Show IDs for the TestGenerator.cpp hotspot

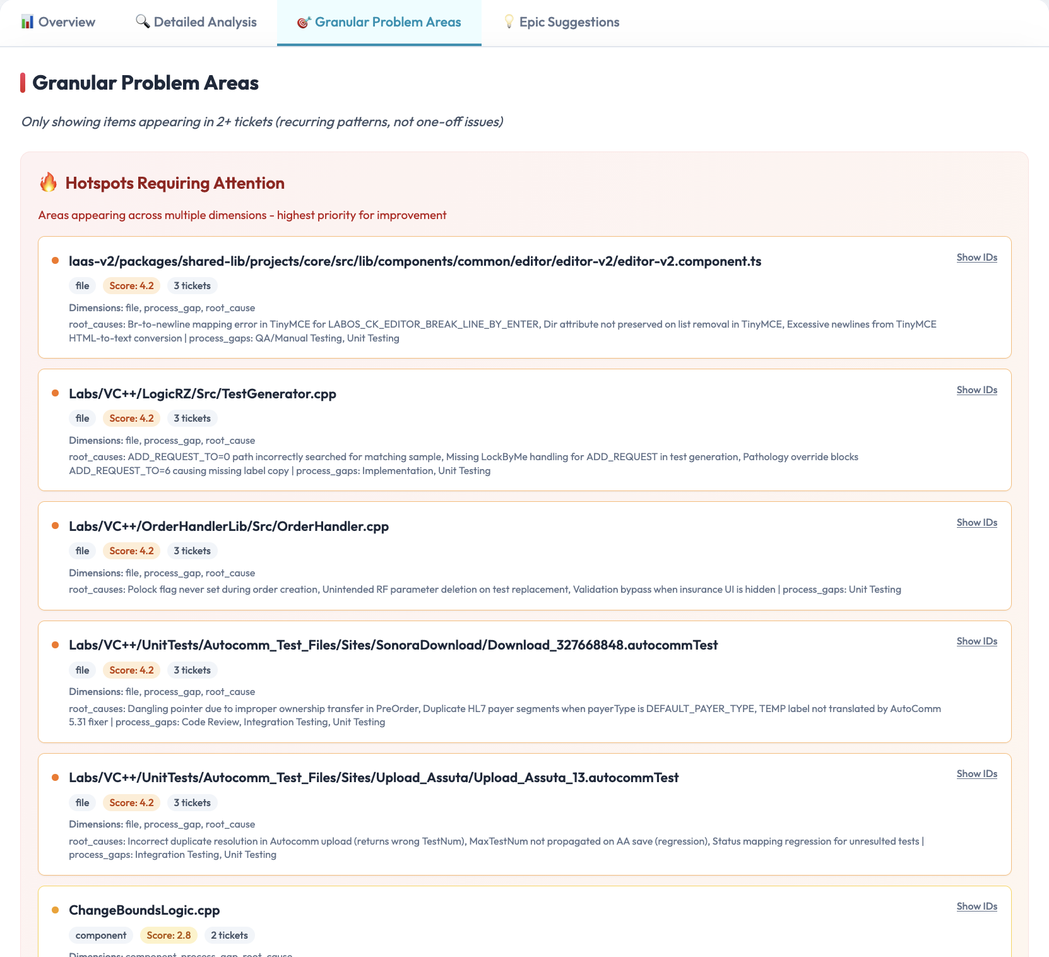(976, 390)
